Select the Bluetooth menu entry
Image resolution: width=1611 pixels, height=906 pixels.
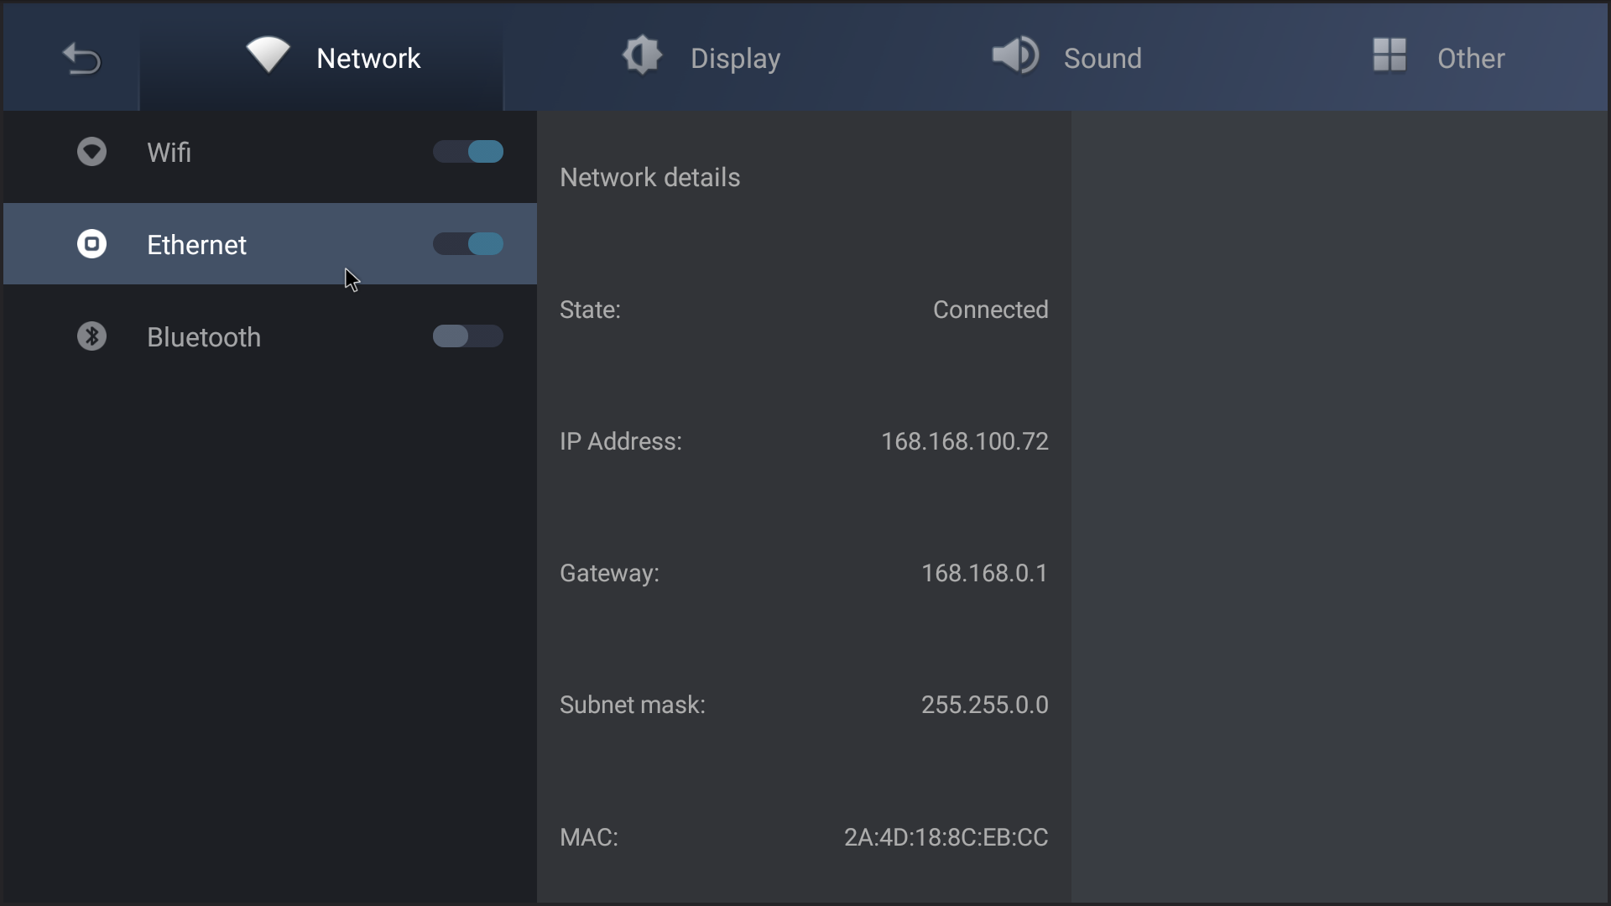pos(270,336)
